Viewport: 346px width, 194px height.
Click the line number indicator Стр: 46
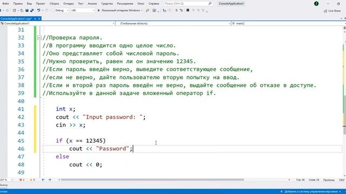301,180
